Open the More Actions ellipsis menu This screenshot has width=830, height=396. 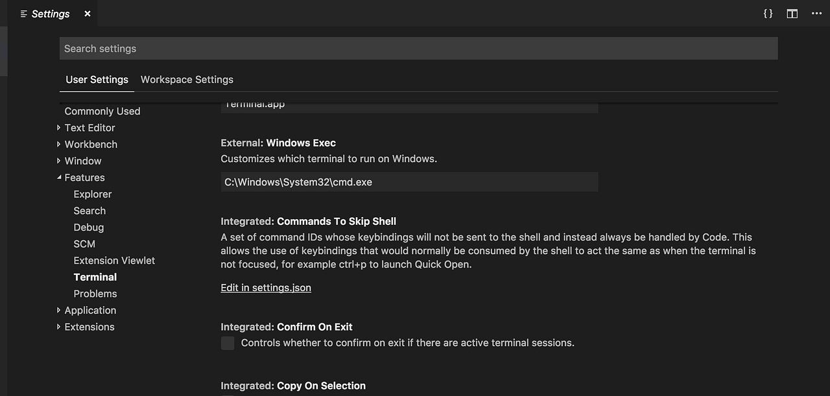click(x=816, y=13)
